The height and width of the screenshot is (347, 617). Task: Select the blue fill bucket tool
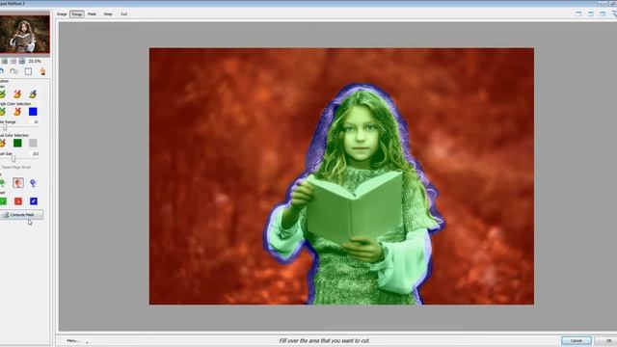click(34, 183)
